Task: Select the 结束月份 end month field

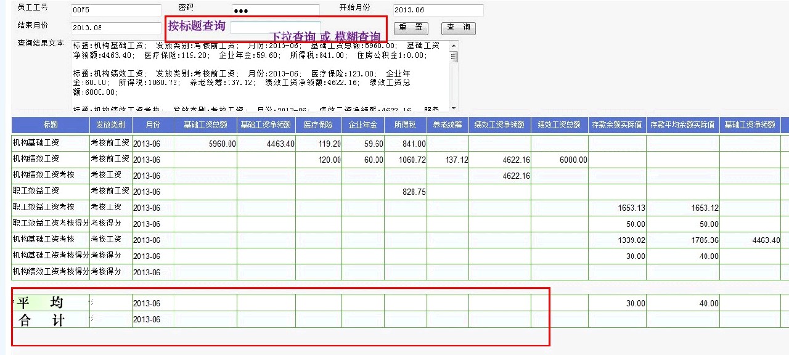Action: (x=116, y=28)
